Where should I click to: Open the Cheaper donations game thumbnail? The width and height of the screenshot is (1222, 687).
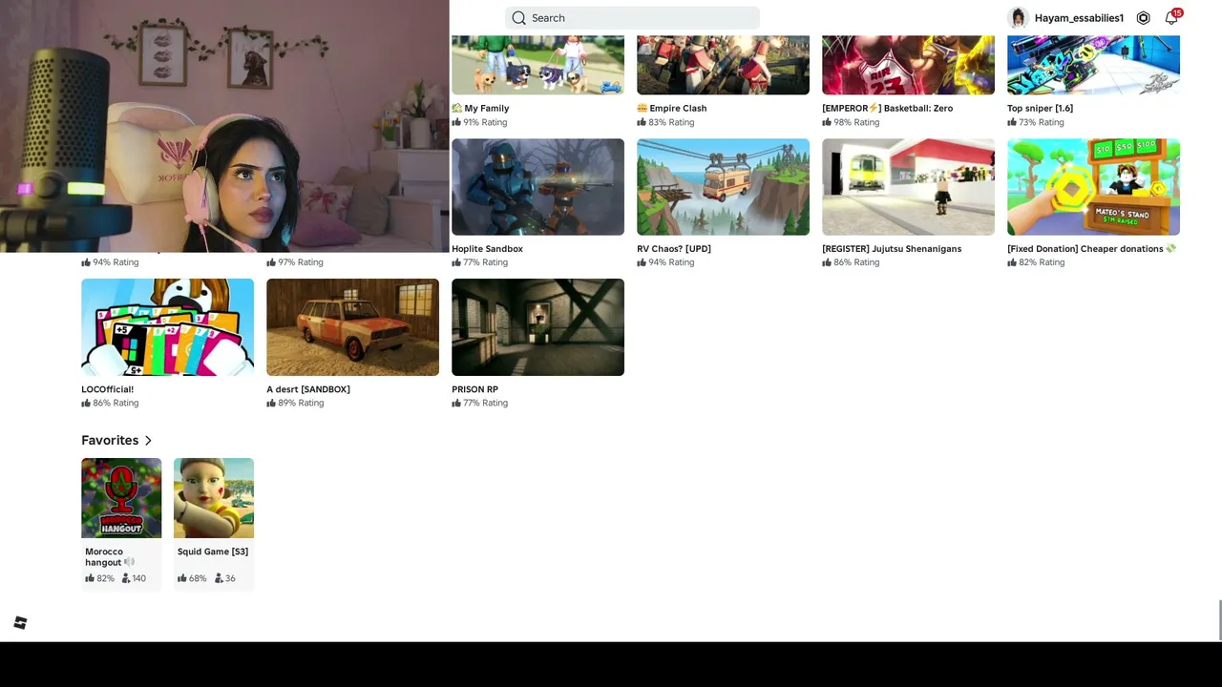point(1093,187)
